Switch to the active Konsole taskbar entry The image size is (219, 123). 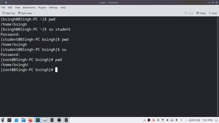tap(38, 120)
